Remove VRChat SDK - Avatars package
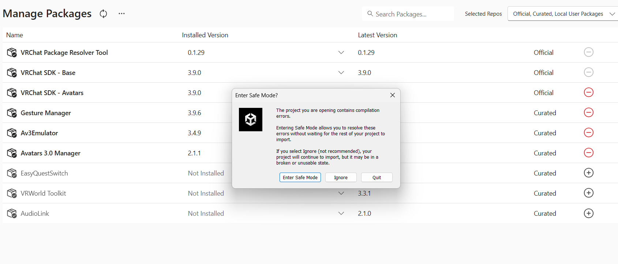The height and width of the screenshot is (264, 618). 588,93
